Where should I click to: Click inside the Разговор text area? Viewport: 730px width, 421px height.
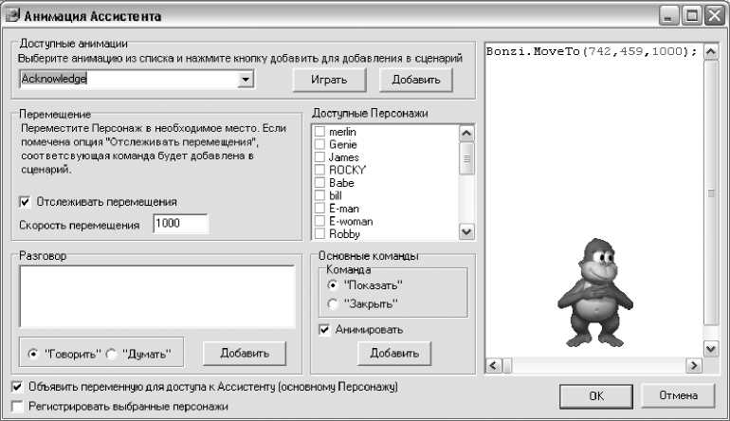(157, 297)
